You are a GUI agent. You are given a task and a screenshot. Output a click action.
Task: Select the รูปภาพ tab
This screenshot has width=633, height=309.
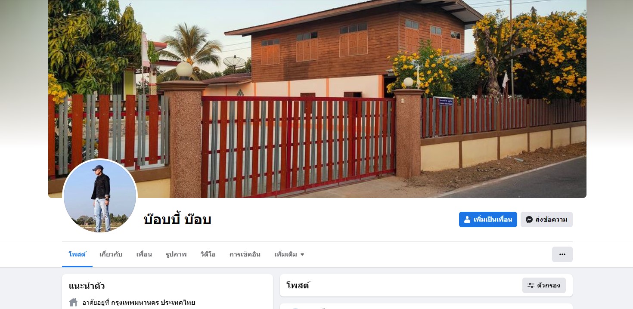[176, 254]
